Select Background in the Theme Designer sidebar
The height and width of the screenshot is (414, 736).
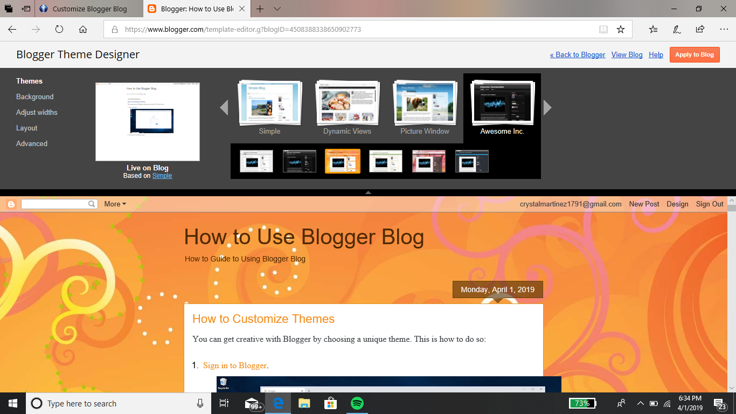point(34,96)
